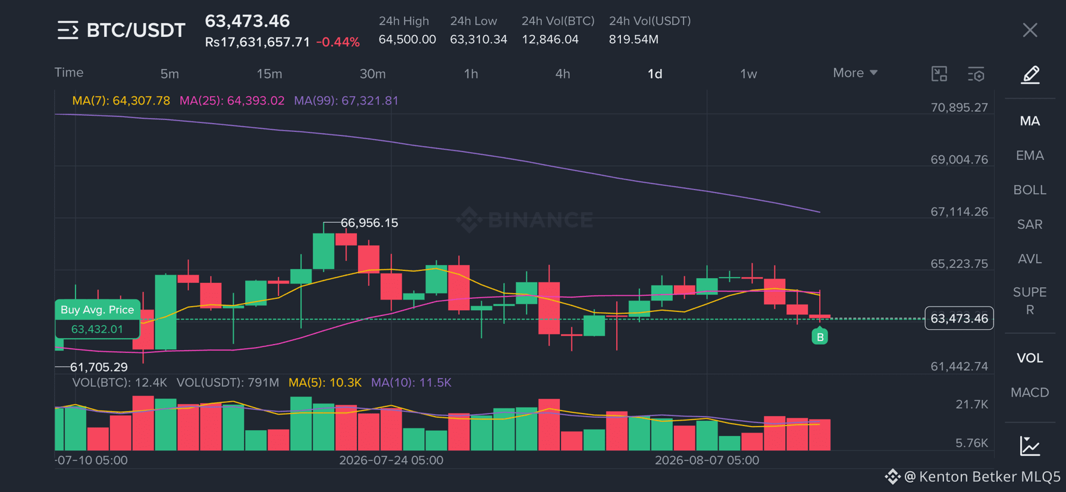
Task: Click the Rs17,631,657.71 converted price
Action: [258, 42]
